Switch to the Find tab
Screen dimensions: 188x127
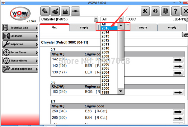[x=54, y=27]
